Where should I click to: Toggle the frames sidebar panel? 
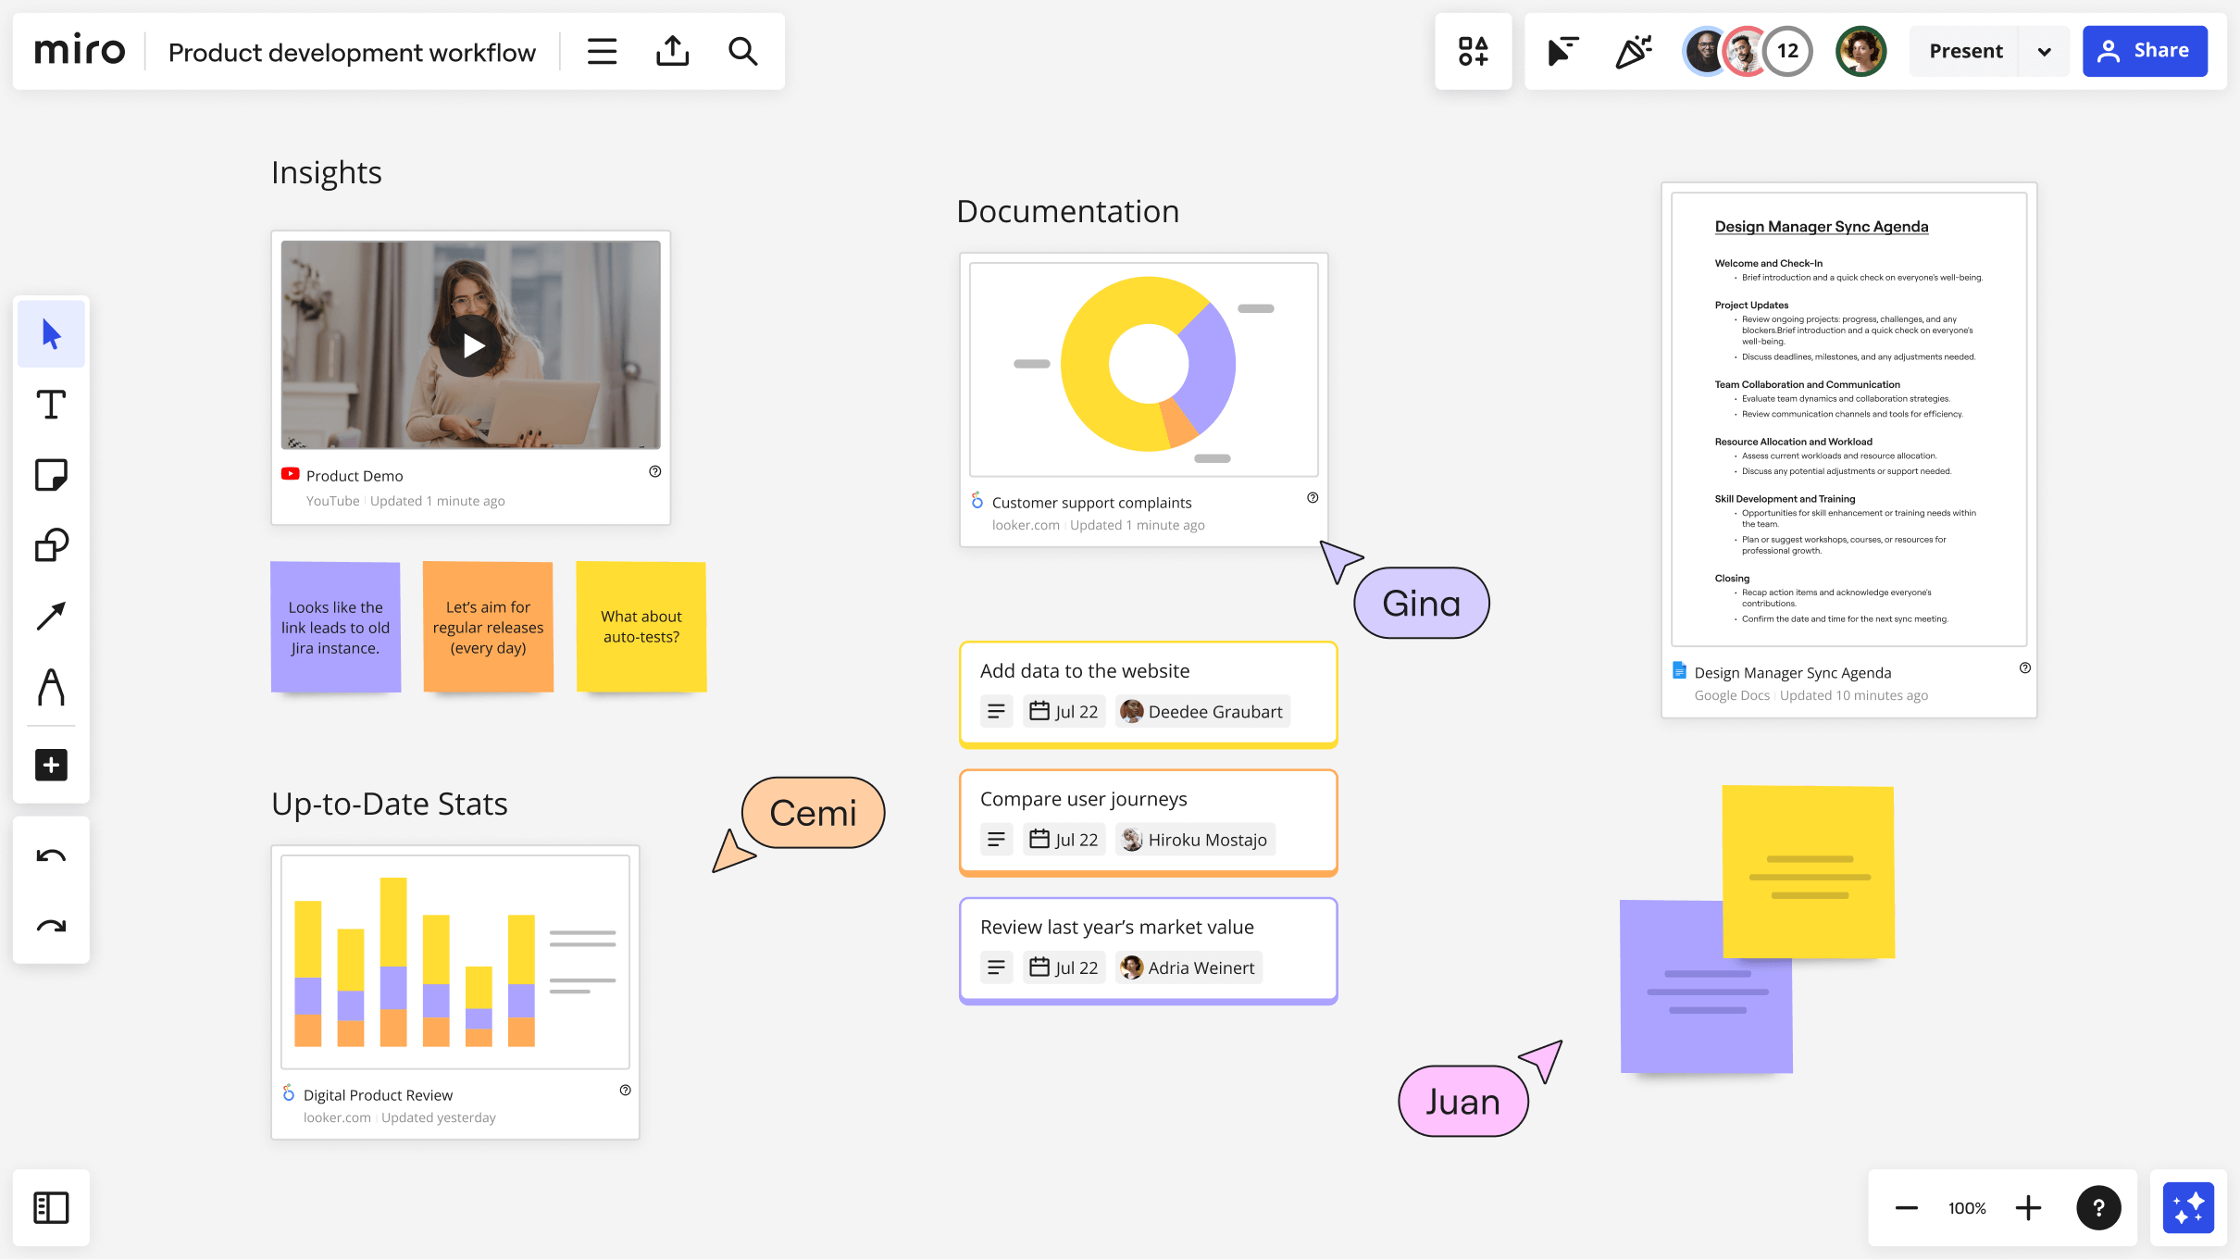tap(51, 1207)
